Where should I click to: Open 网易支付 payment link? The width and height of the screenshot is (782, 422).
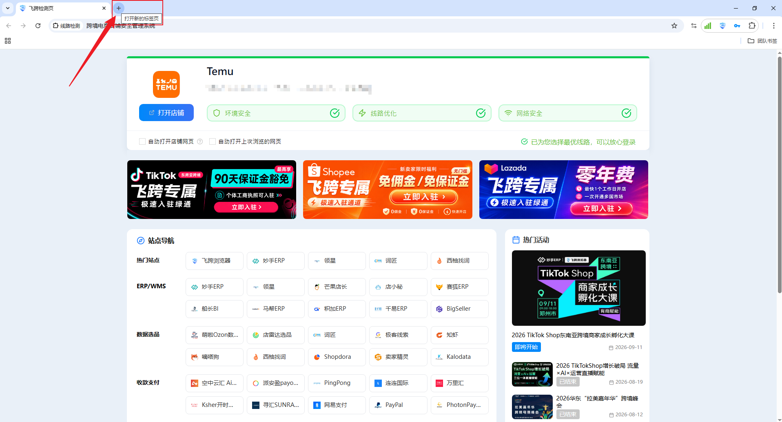click(x=337, y=405)
